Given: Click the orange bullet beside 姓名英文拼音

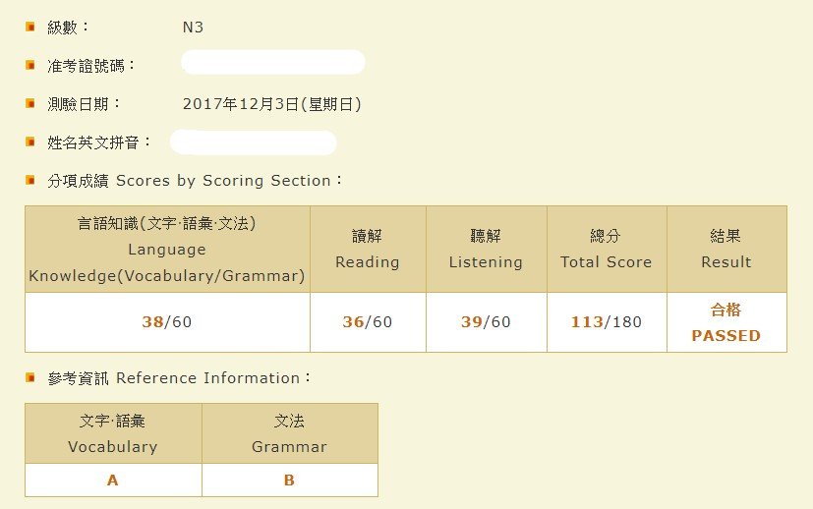Looking at the screenshot, I should point(30,141).
